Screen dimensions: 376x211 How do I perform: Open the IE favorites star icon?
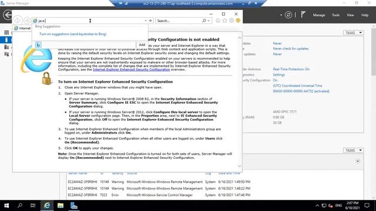(x=224, y=21)
